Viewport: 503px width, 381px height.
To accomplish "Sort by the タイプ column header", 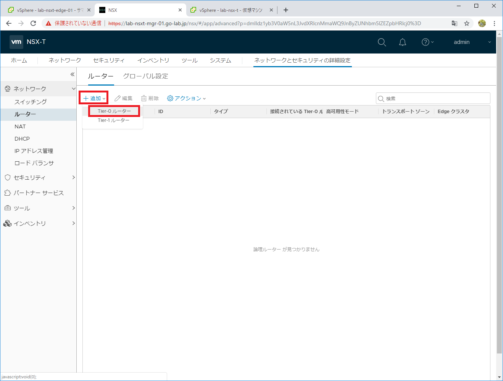I will 221,112.
